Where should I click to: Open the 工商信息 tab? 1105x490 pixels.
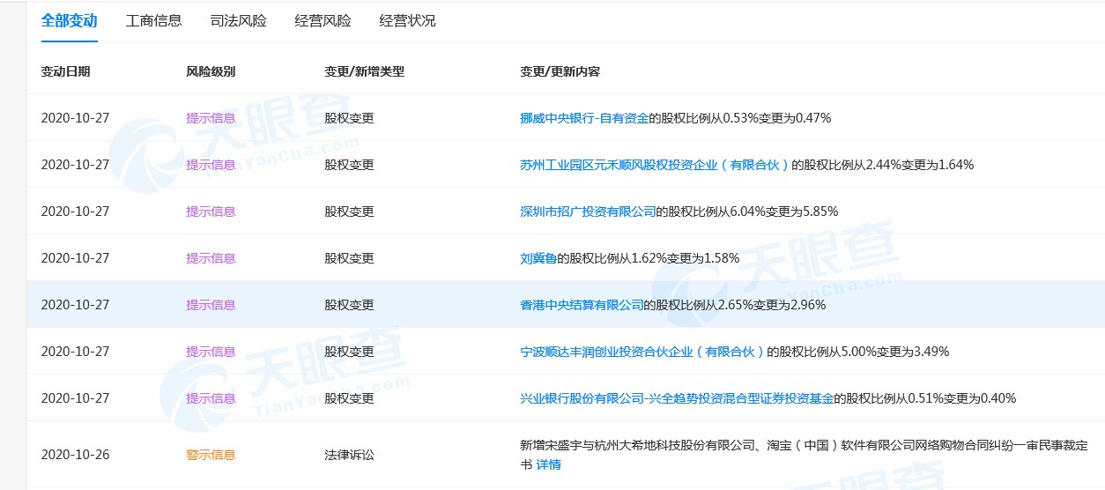(x=154, y=20)
